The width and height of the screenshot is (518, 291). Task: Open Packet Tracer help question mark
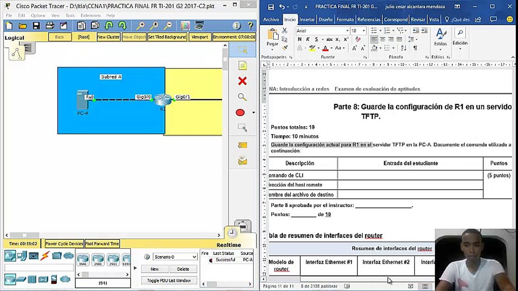[251, 26]
